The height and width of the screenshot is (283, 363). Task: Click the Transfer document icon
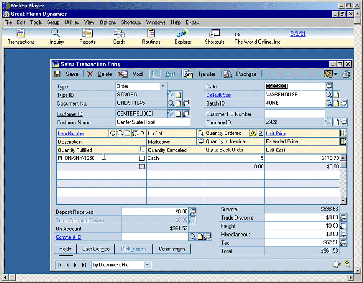point(188,74)
